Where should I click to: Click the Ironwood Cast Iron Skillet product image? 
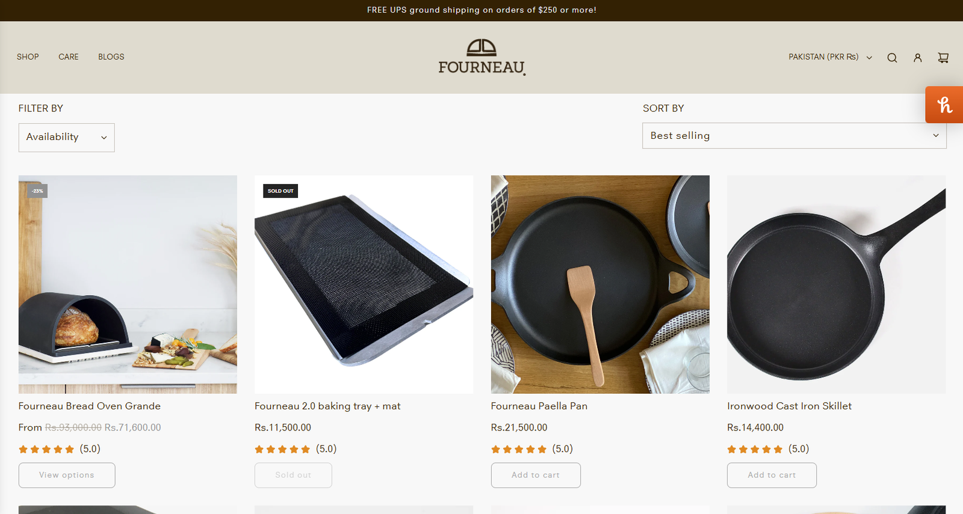tap(836, 284)
